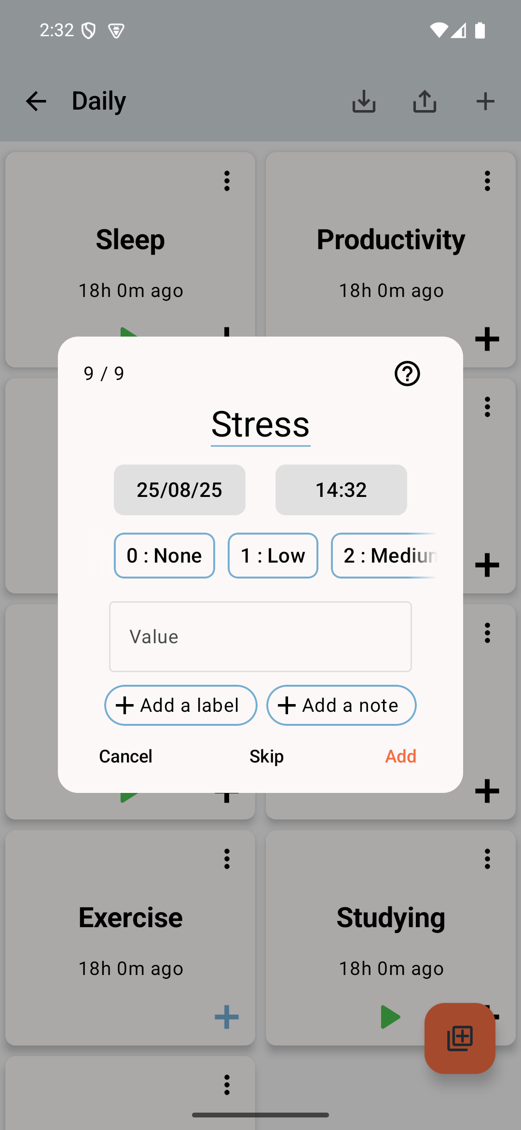This screenshot has height=1130, width=521.
Task: Tap the export share icon
Action: pos(425,101)
